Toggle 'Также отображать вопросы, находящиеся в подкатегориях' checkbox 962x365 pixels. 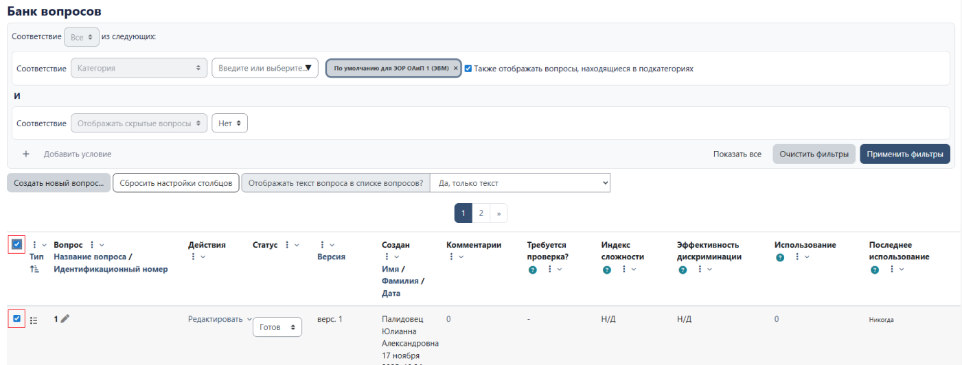point(468,69)
